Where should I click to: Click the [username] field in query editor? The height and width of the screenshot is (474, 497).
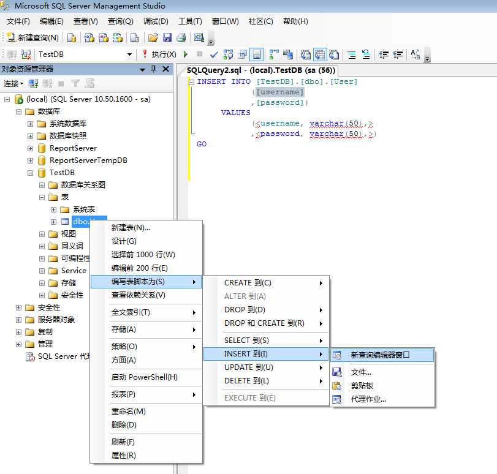pos(279,92)
